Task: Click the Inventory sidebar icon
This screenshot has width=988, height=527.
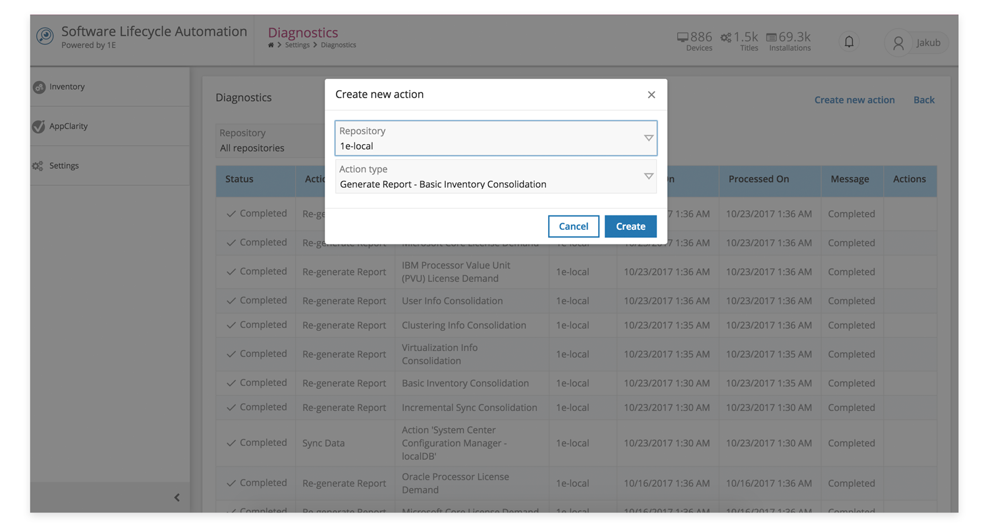Action: pyautogui.click(x=40, y=87)
